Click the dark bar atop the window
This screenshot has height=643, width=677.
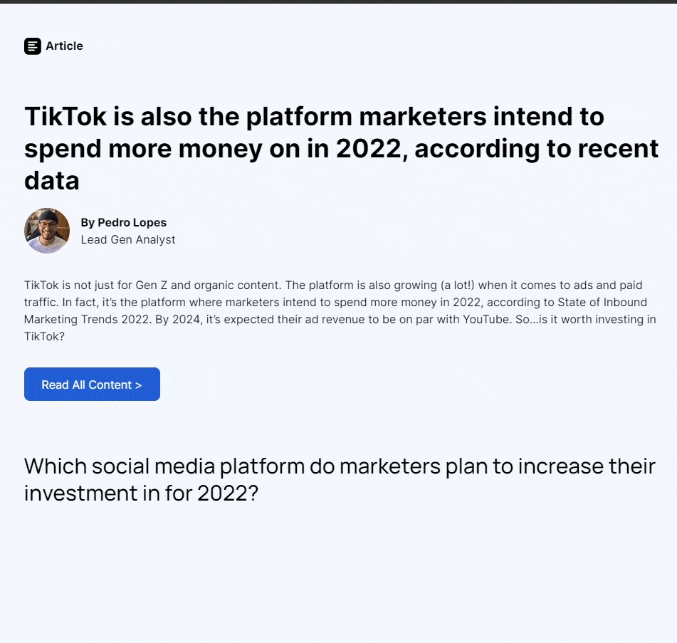[x=339, y=1]
